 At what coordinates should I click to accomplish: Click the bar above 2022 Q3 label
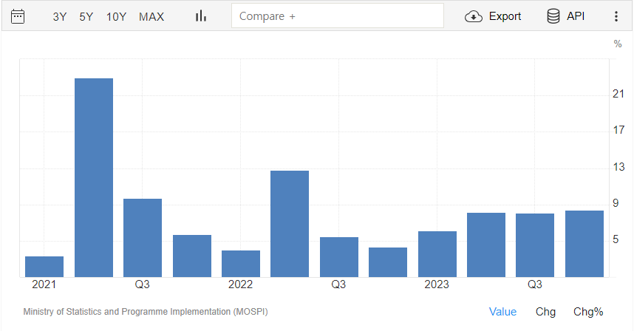(x=339, y=257)
